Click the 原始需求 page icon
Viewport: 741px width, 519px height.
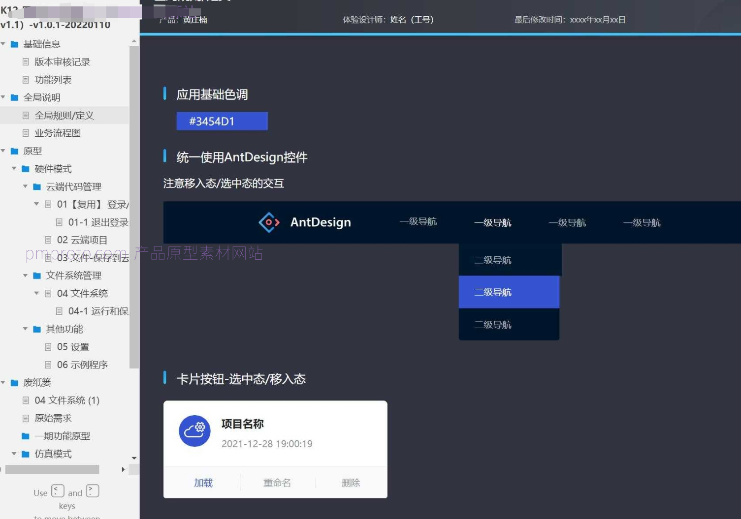coord(26,418)
